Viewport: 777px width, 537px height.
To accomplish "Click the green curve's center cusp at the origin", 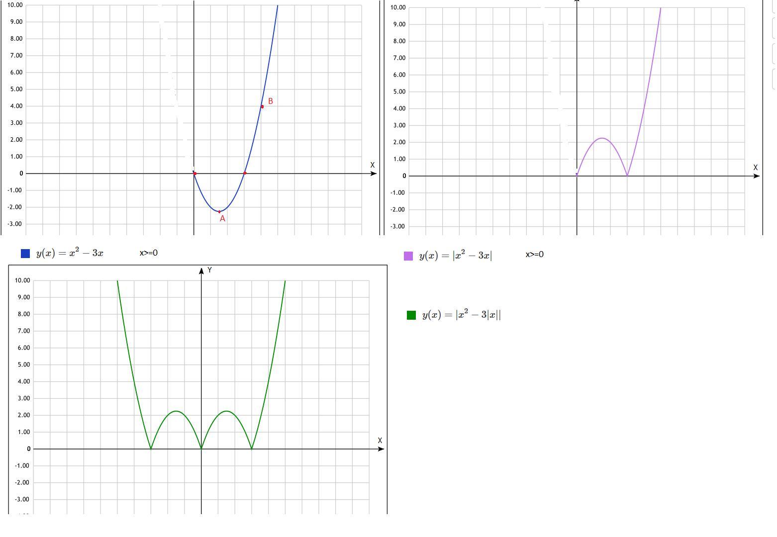I will (x=201, y=448).
